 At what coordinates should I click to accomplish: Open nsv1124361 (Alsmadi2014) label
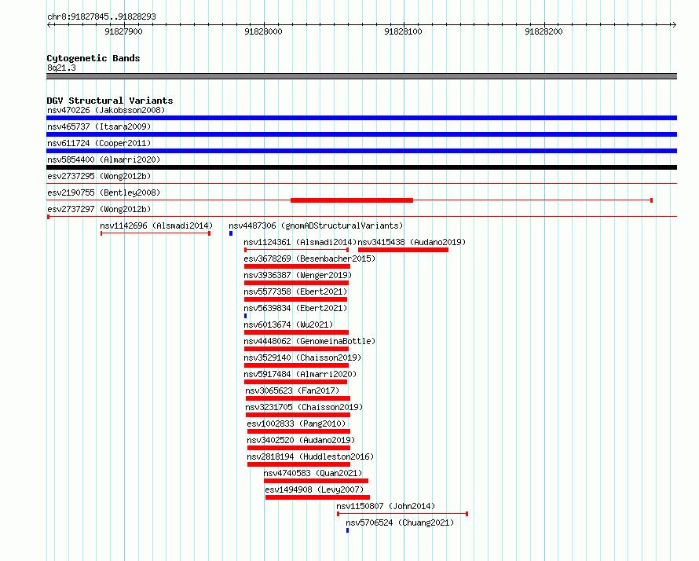coord(300,242)
